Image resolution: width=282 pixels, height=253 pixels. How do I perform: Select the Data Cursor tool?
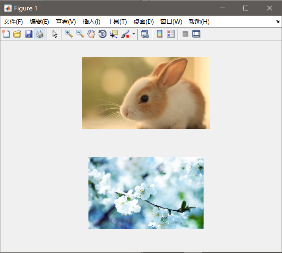(x=114, y=34)
